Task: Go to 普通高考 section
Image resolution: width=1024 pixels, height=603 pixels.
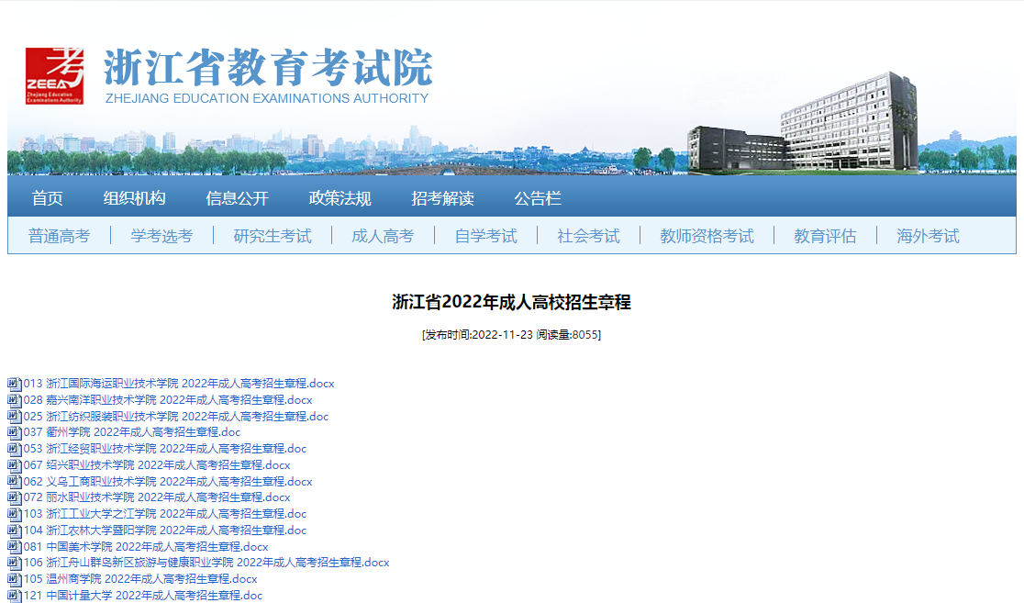Action: tap(60, 236)
